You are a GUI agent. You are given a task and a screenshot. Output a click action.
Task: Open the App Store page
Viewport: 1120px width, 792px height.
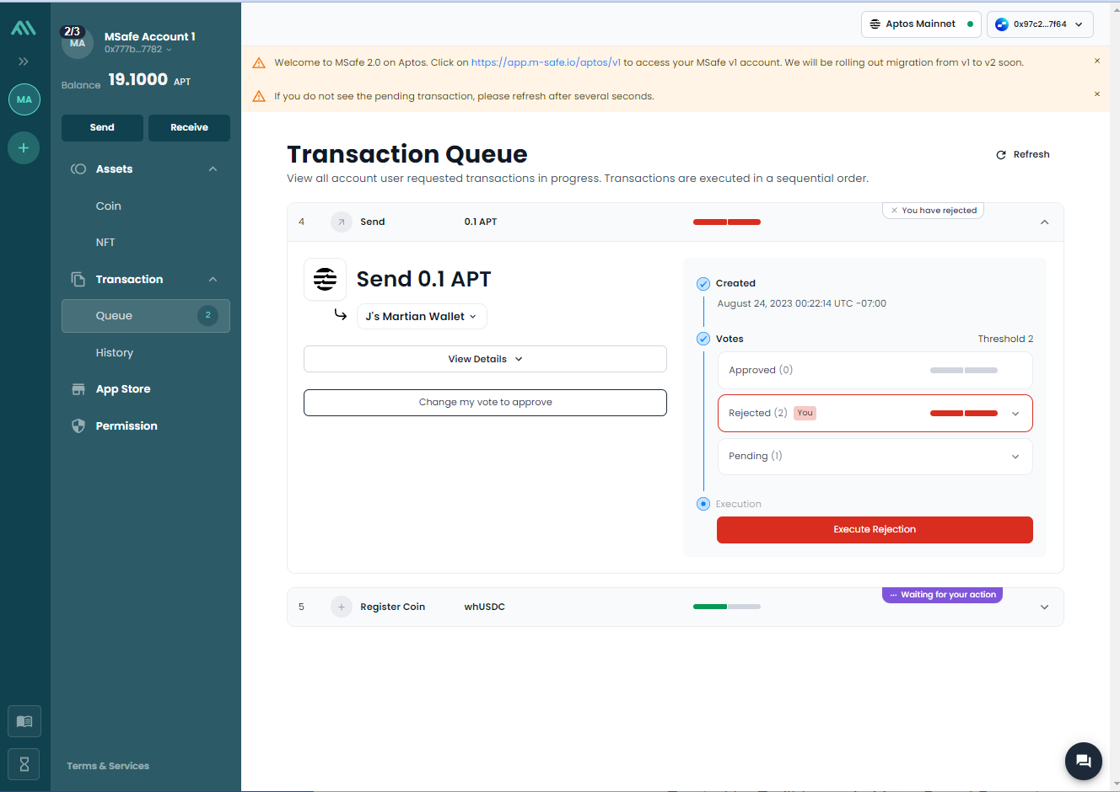tap(123, 389)
